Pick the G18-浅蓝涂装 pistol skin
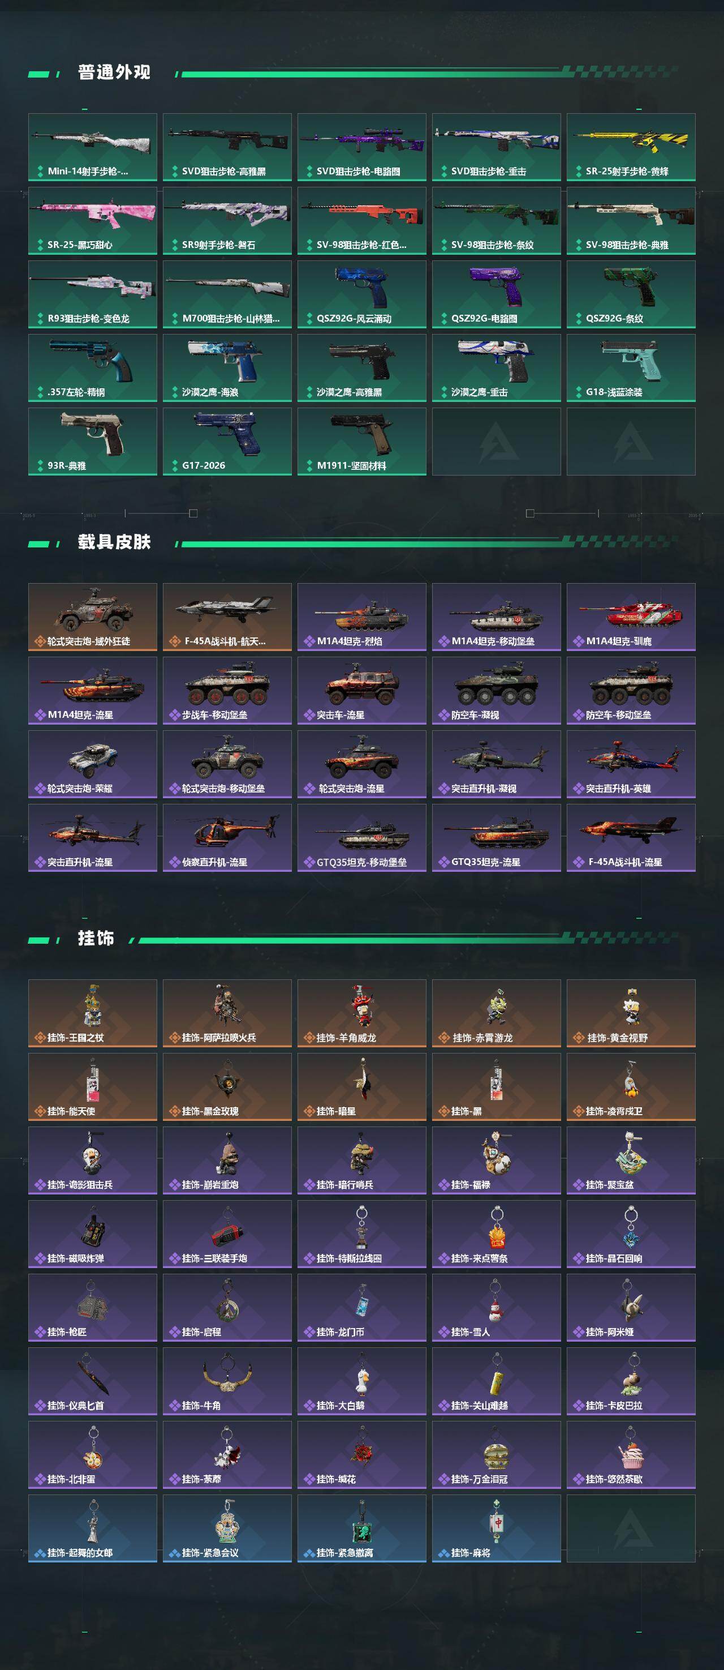The width and height of the screenshot is (724, 1670). [631, 368]
